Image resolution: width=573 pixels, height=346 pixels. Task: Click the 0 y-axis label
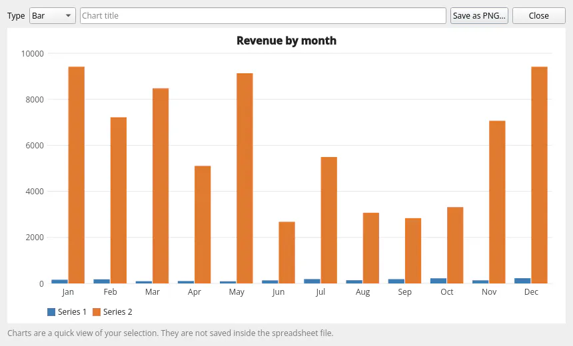coord(42,284)
